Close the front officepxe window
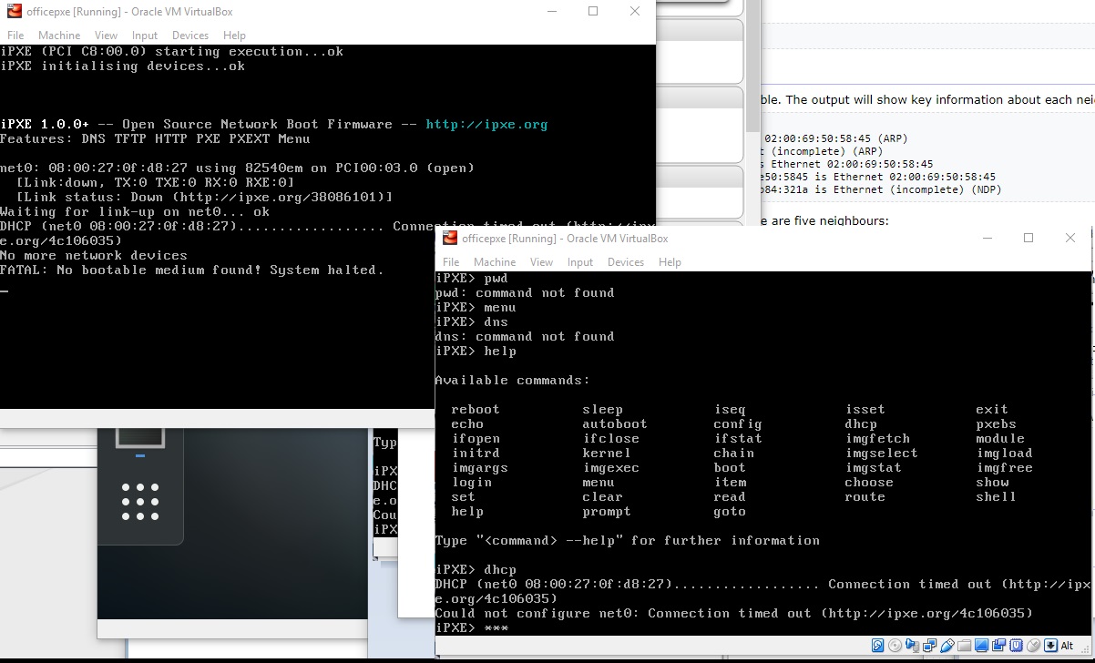 (x=1070, y=238)
